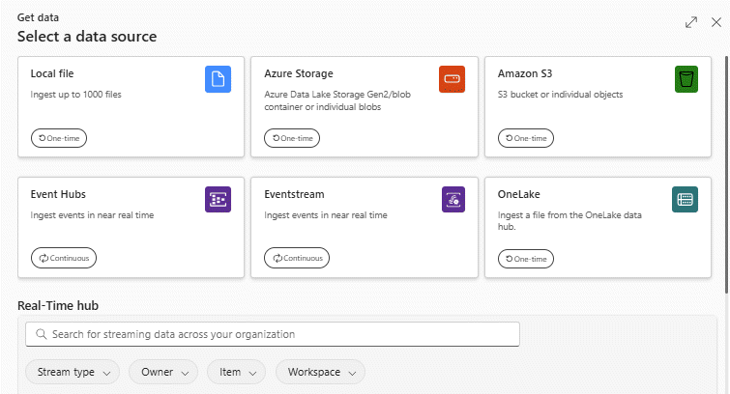This screenshot has width=730, height=394.
Task: Open the Owner filter dropdown
Action: [163, 372]
